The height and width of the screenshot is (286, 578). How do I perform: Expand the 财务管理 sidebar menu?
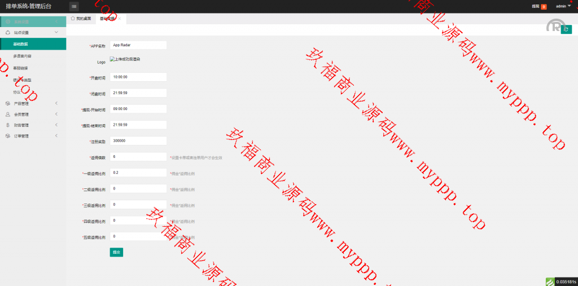56,125
